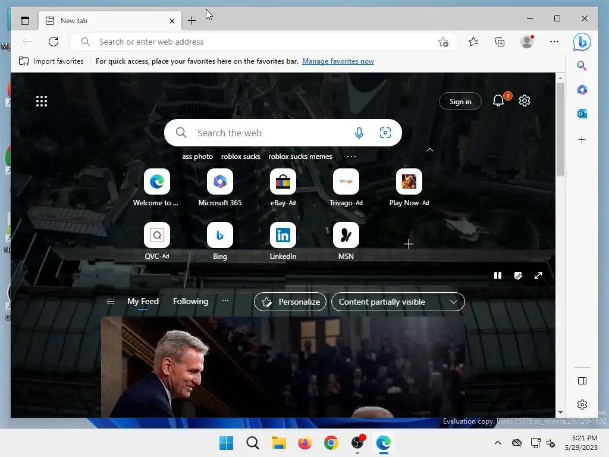Show more search suggestions ellipsis
Image resolution: width=609 pixels, height=457 pixels.
point(351,156)
